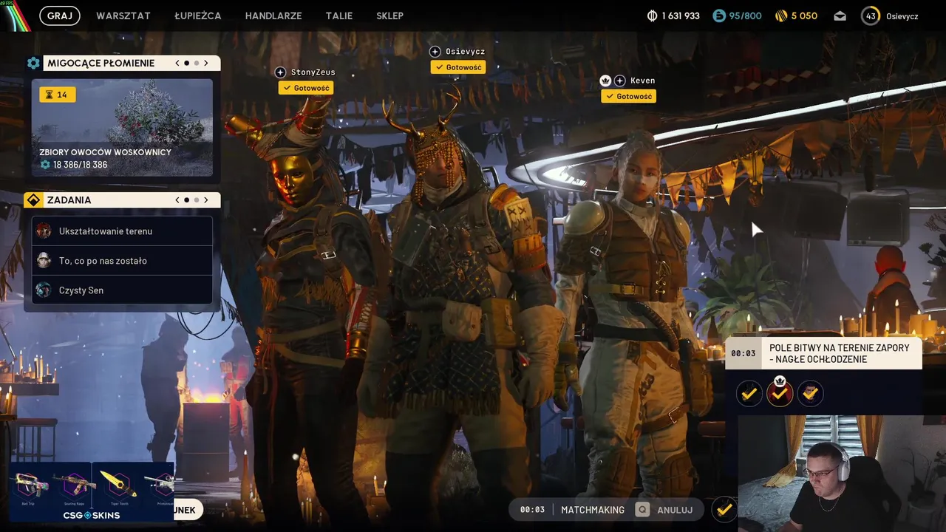Click the 18 386/18 386 progress value
Viewport: 946px width, 532px height.
tap(80, 165)
